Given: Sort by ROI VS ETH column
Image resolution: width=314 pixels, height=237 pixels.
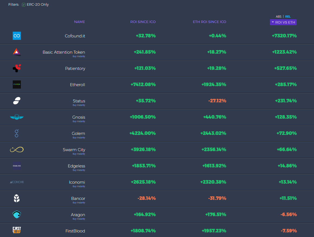Looking at the screenshot, I should pos(283,22).
